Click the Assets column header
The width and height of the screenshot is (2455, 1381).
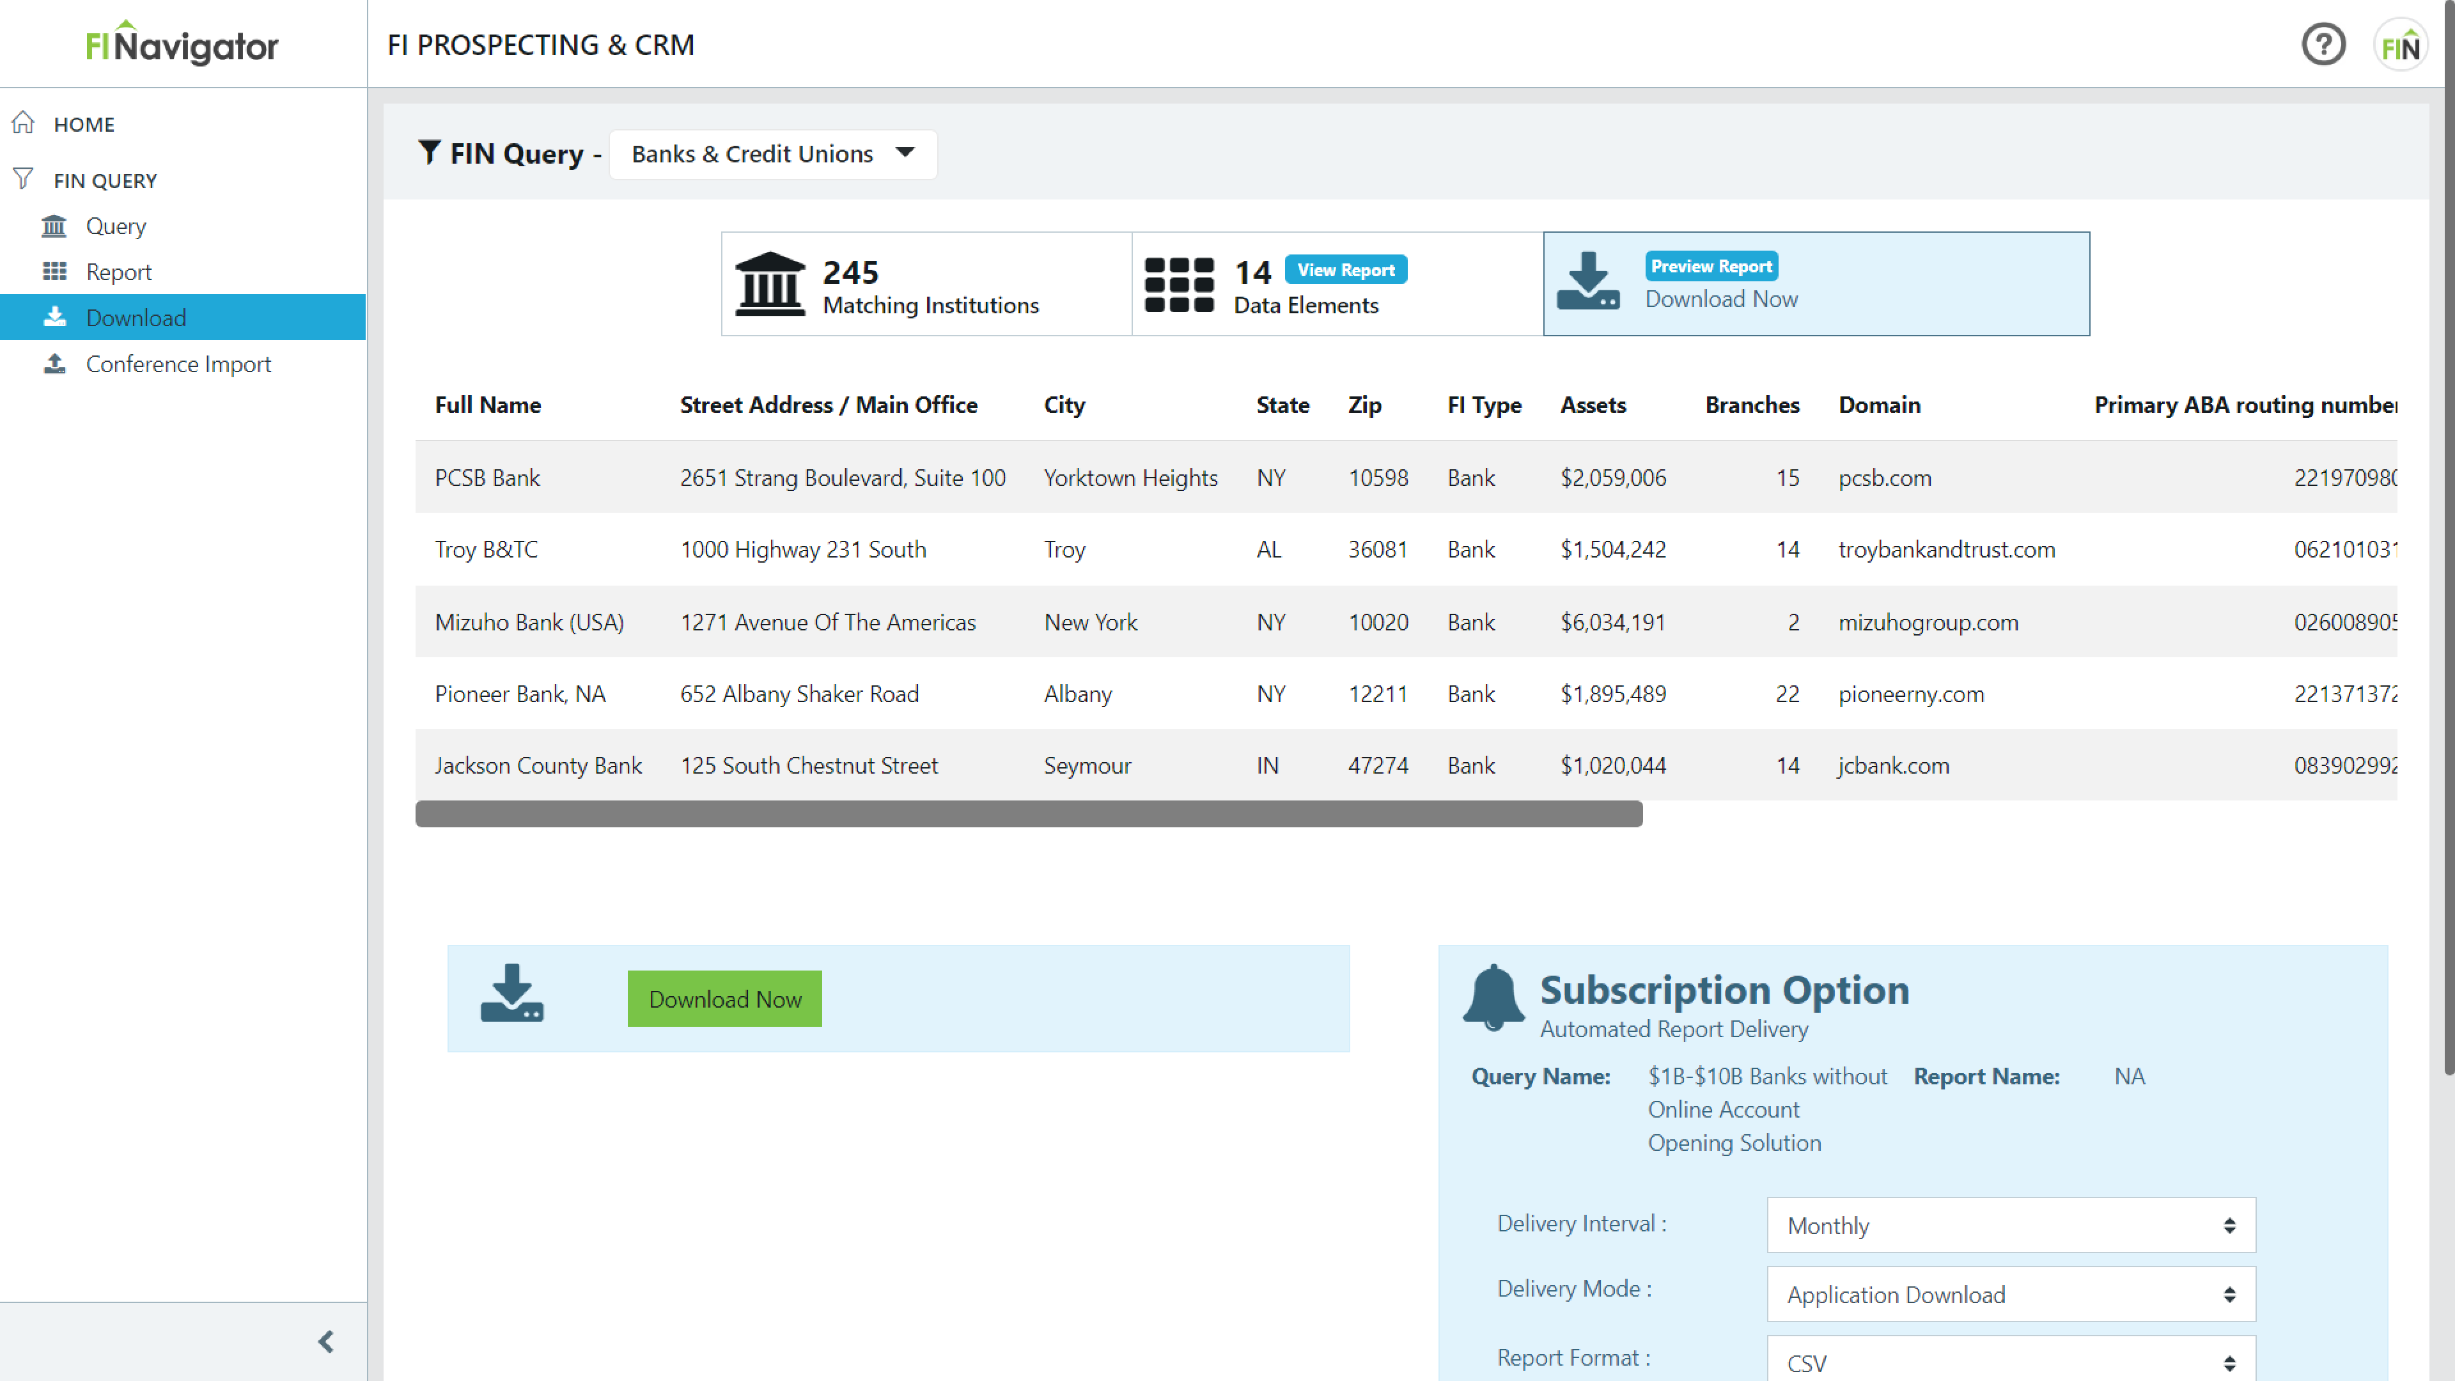coord(1593,405)
